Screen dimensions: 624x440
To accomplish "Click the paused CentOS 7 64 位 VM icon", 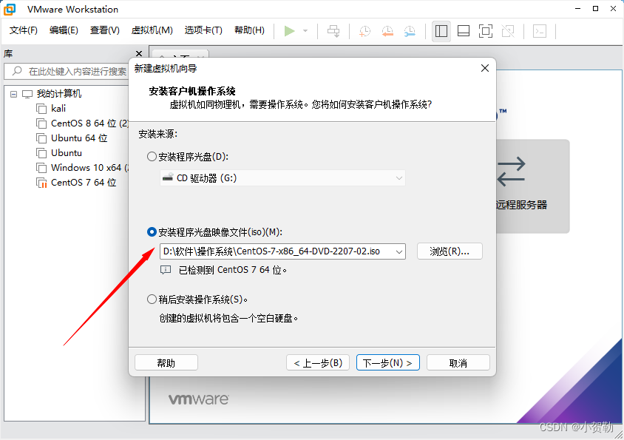I will pos(41,183).
